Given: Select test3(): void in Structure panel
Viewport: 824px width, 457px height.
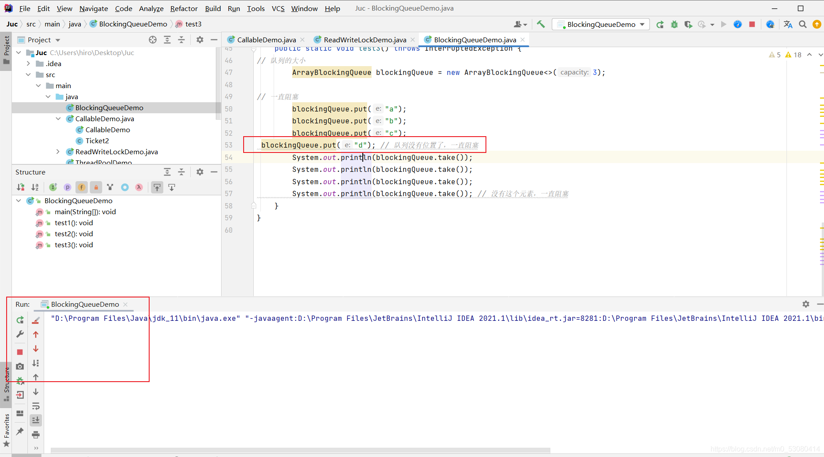Looking at the screenshot, I should click(74, 245).
